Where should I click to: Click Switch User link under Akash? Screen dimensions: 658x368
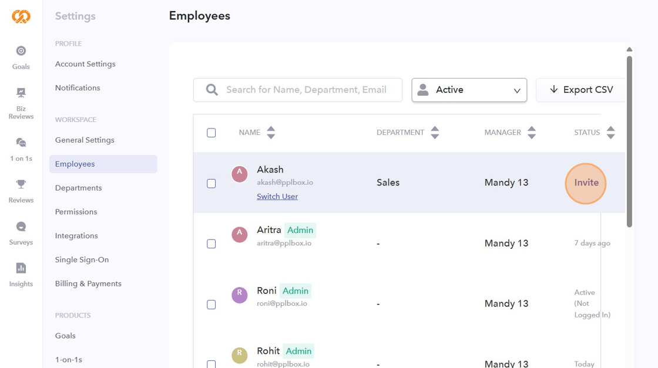pyautogui.click(x=277, y=197)
